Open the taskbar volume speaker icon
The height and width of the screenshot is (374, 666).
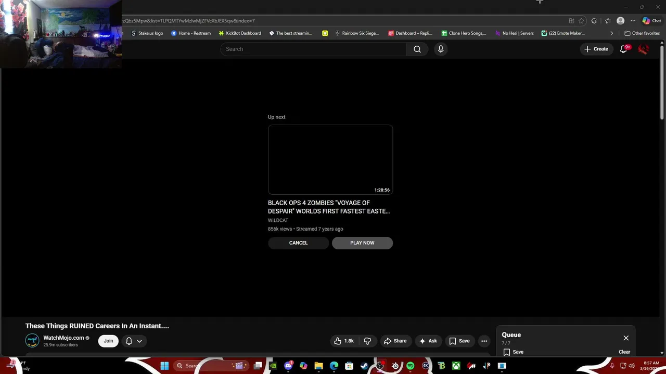tap(632, 366)
